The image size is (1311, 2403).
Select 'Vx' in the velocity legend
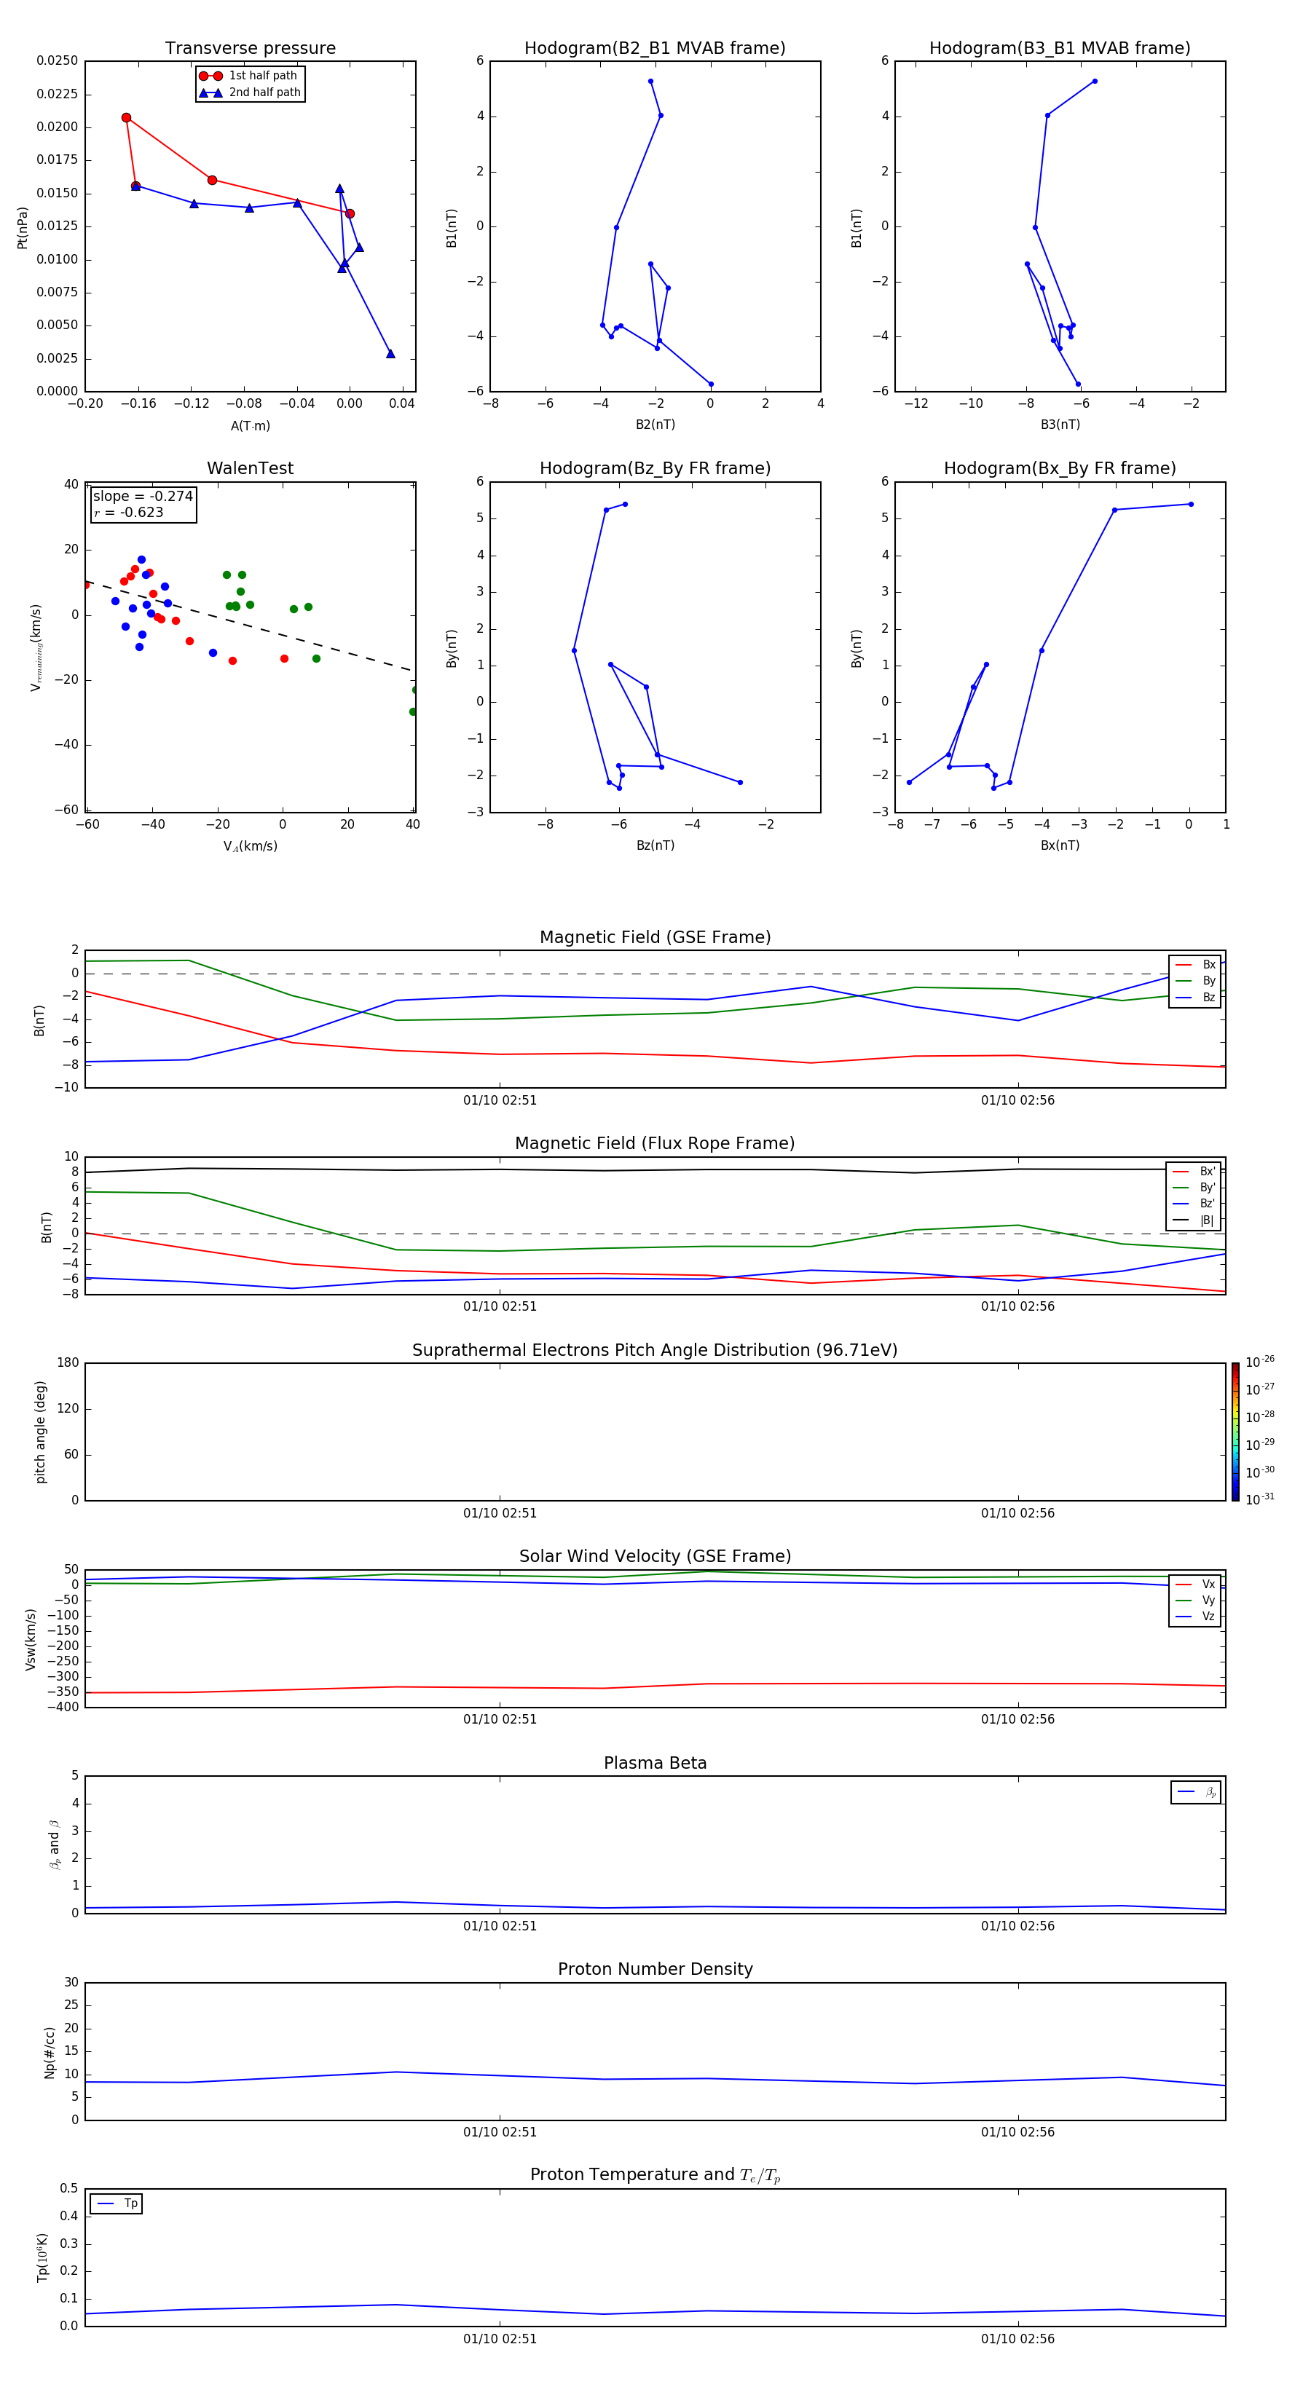pyautogui.click(x=1195, y=1584)
